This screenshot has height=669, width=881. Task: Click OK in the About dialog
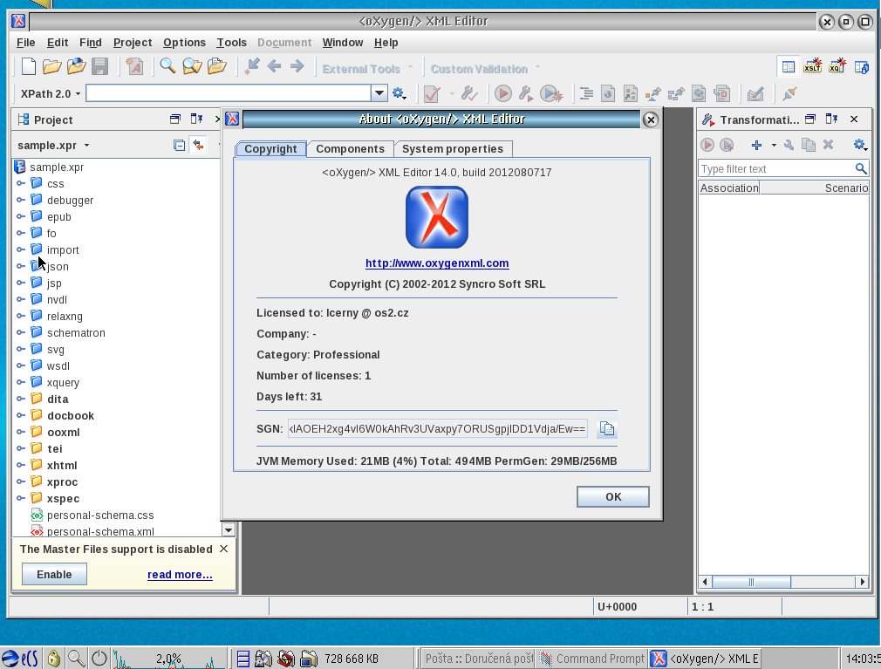coord(613,496)
